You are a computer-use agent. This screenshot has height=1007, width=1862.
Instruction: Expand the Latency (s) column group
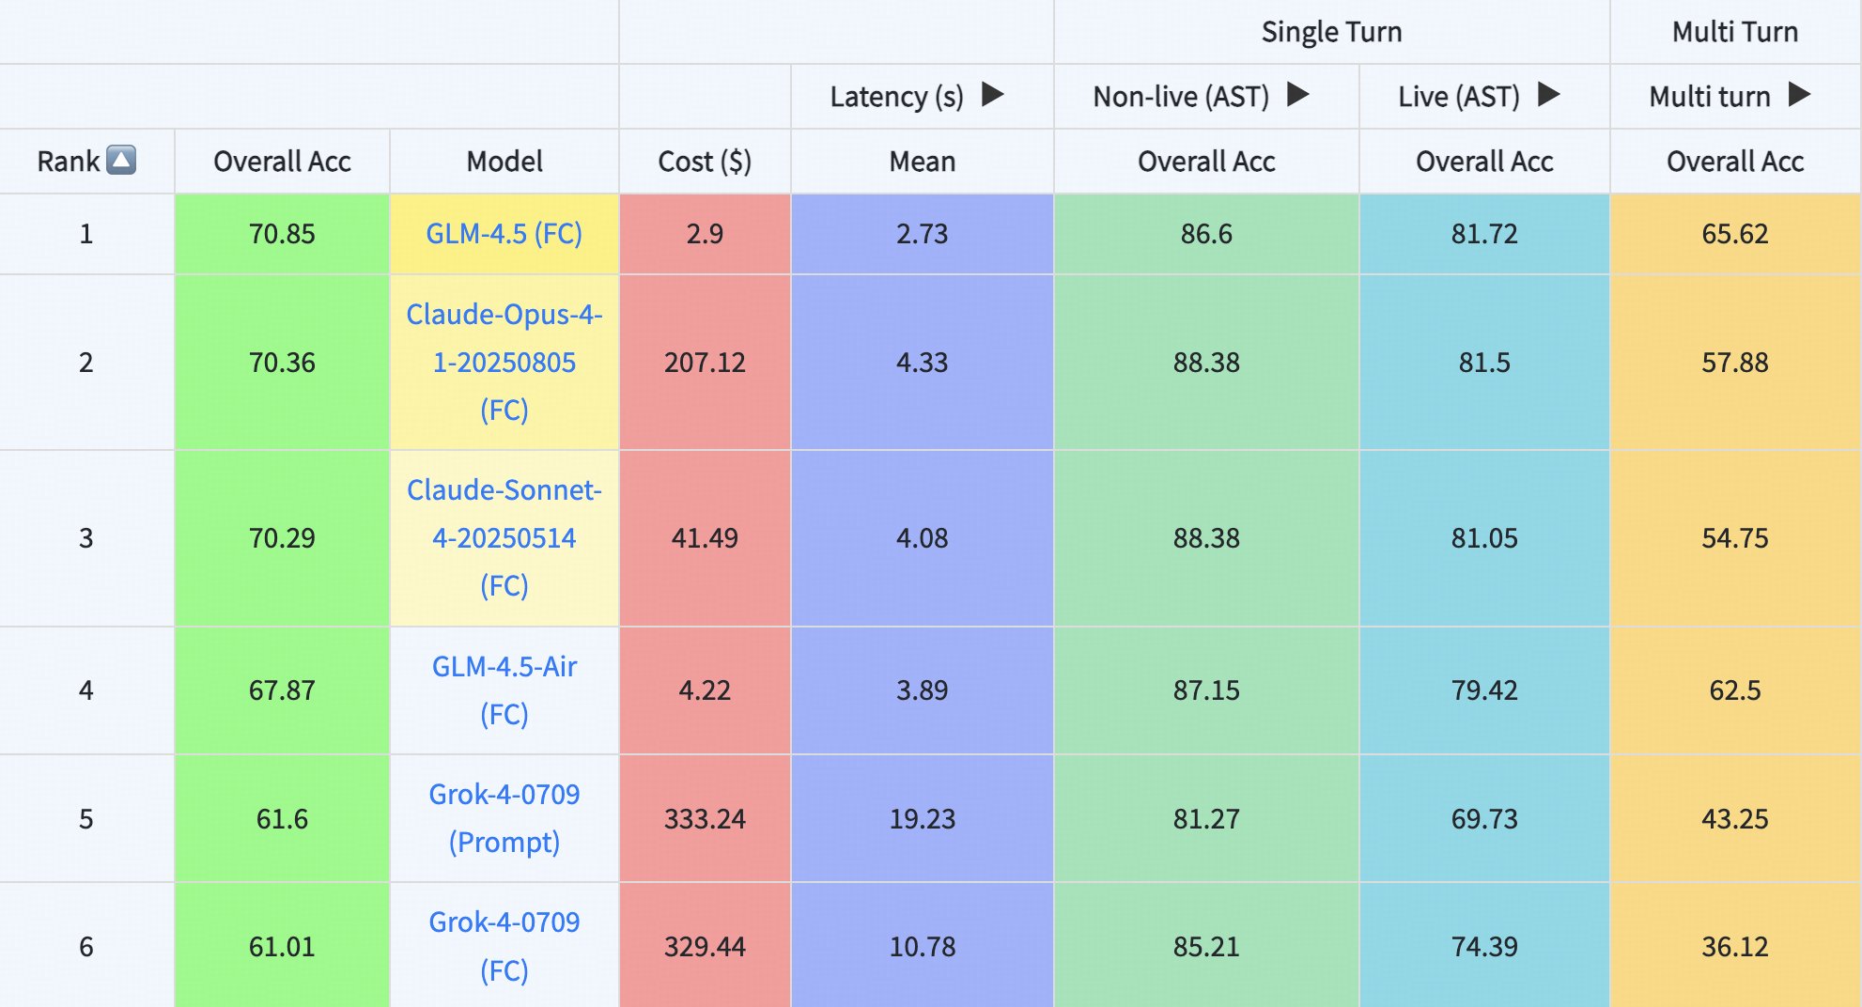993,95
